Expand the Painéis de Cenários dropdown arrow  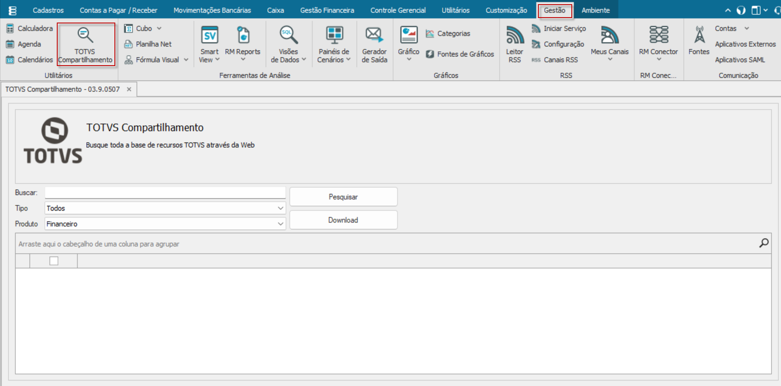[x=348, y=59]
